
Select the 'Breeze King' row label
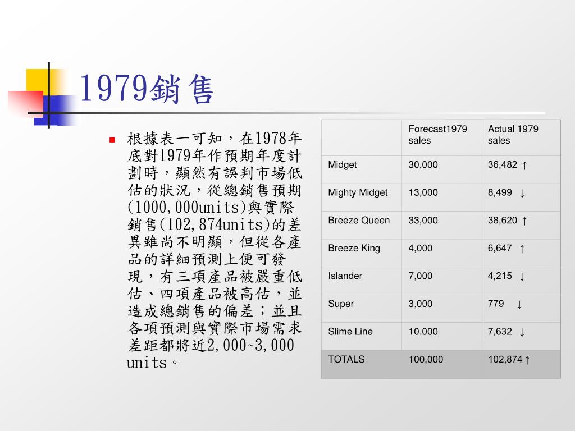click(x=354, y=249)
